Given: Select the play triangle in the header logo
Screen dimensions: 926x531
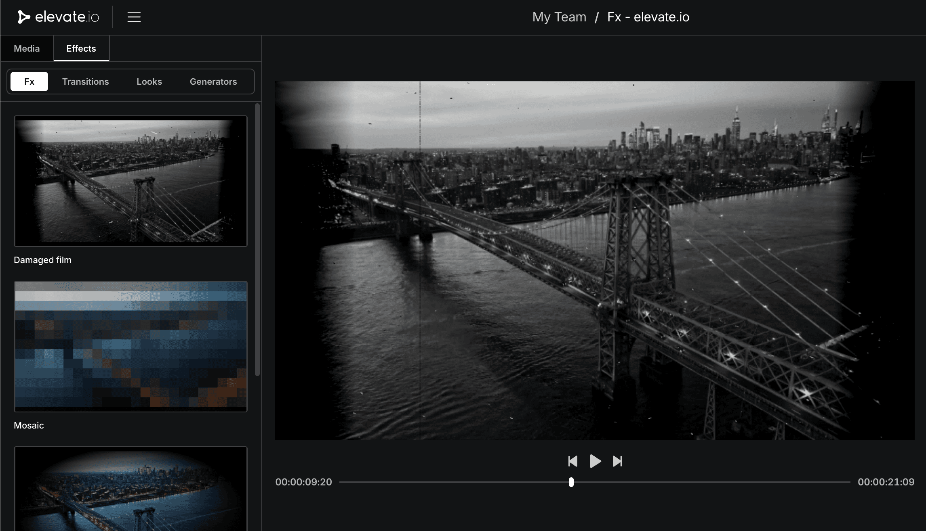Looking at the screenshot, I should click(23, 17).
